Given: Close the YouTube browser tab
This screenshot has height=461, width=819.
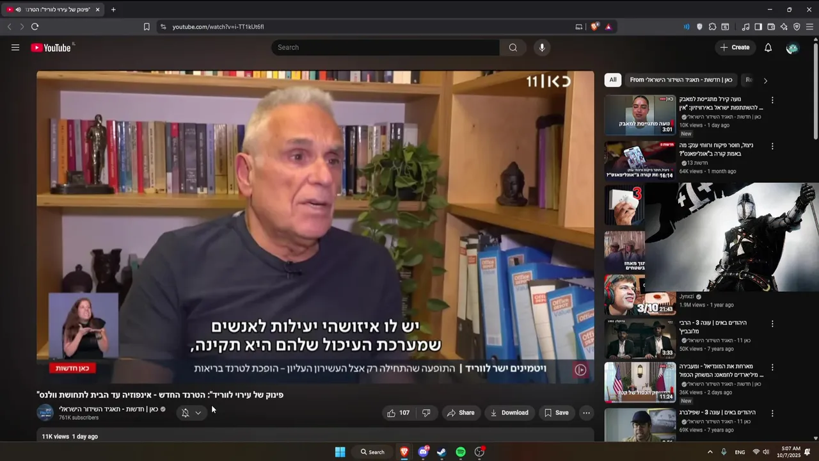Looking at the screenshot, I should point(98,10).
